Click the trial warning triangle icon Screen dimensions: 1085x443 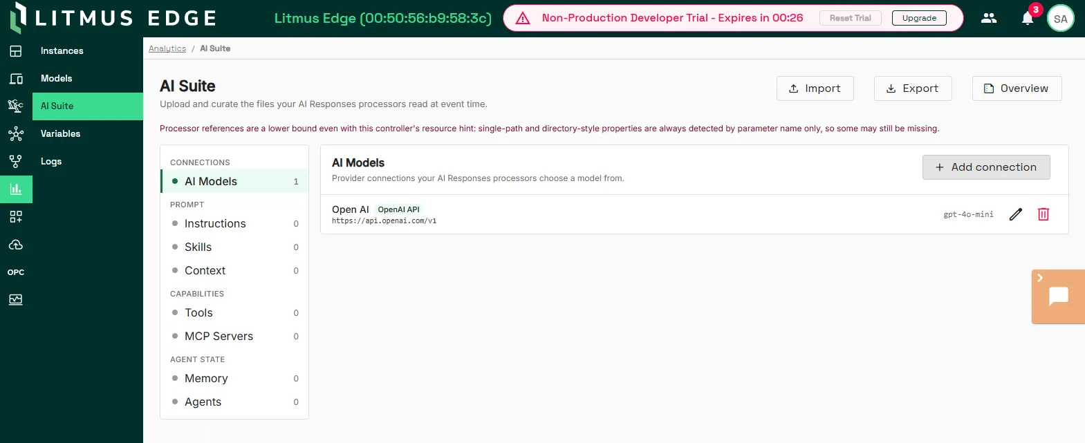click(x=523, y=19)
